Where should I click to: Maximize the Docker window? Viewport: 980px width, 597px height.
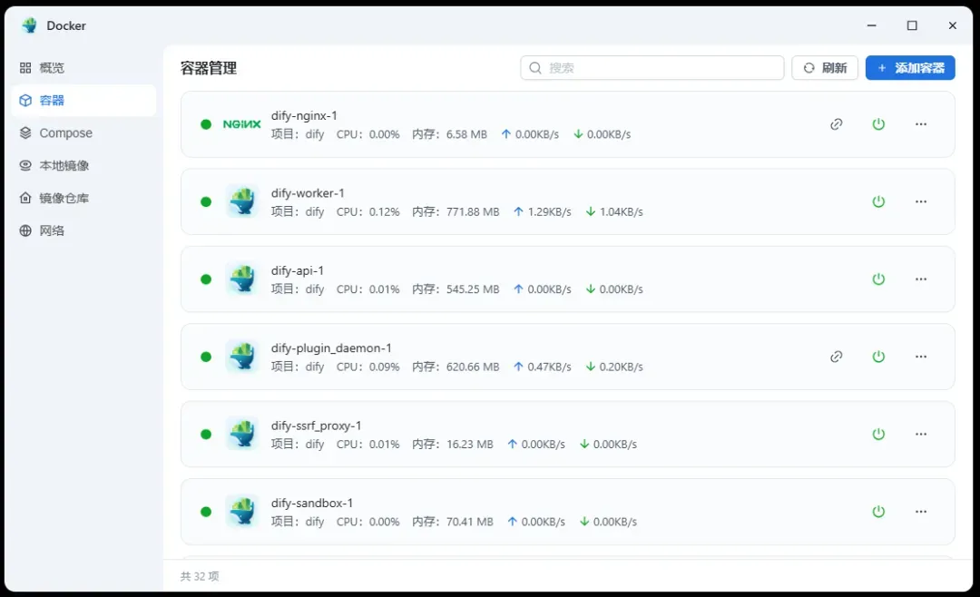point(912,25)
